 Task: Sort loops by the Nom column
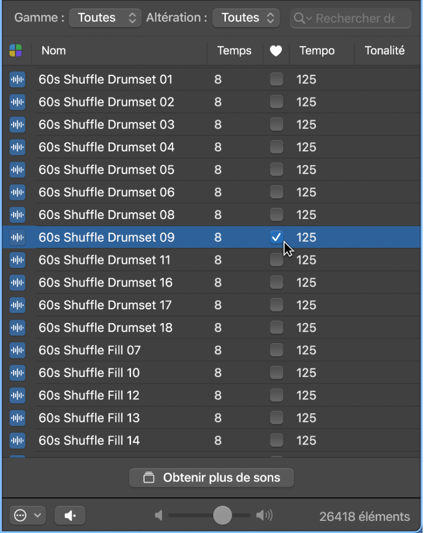tap(54, 50)
